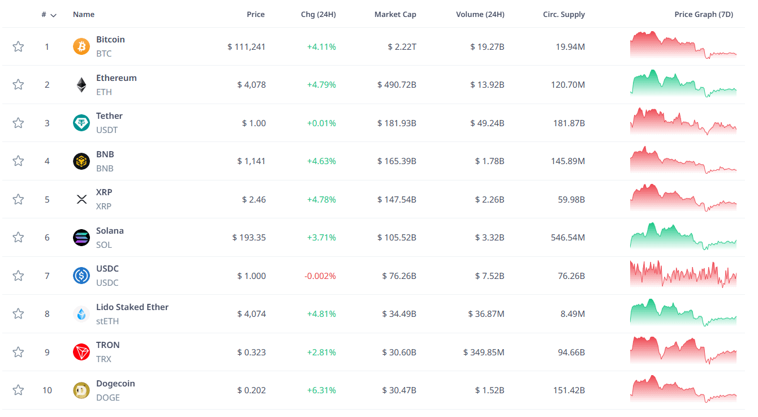Click the Lido Staked Ether logo
This screenshot has width=758, height=417.
pyautogui.click(x=81, y=314)
